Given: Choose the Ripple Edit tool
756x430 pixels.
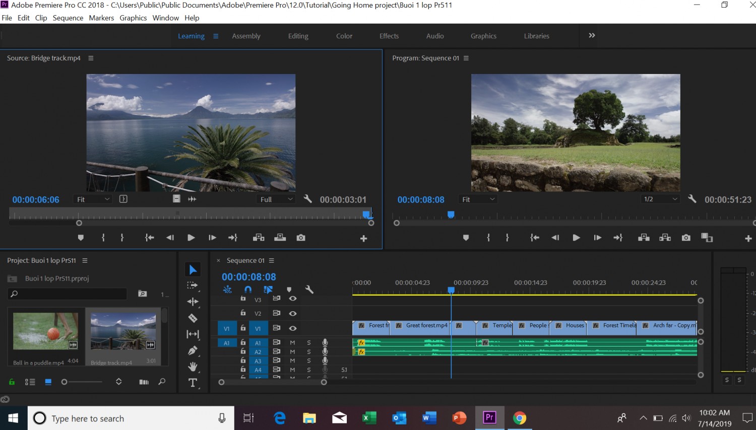Looking at the screenshot, I should [193, 302].
